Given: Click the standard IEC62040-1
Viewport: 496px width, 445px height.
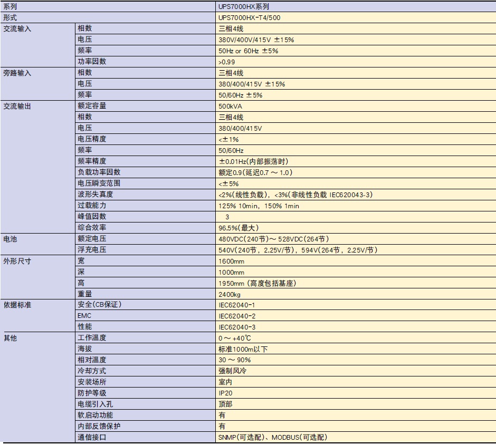Looking at the screenshot, I should pos(237,305).
